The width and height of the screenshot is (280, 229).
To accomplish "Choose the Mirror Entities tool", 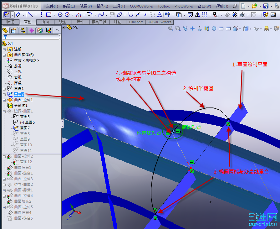I will point(197,15).
